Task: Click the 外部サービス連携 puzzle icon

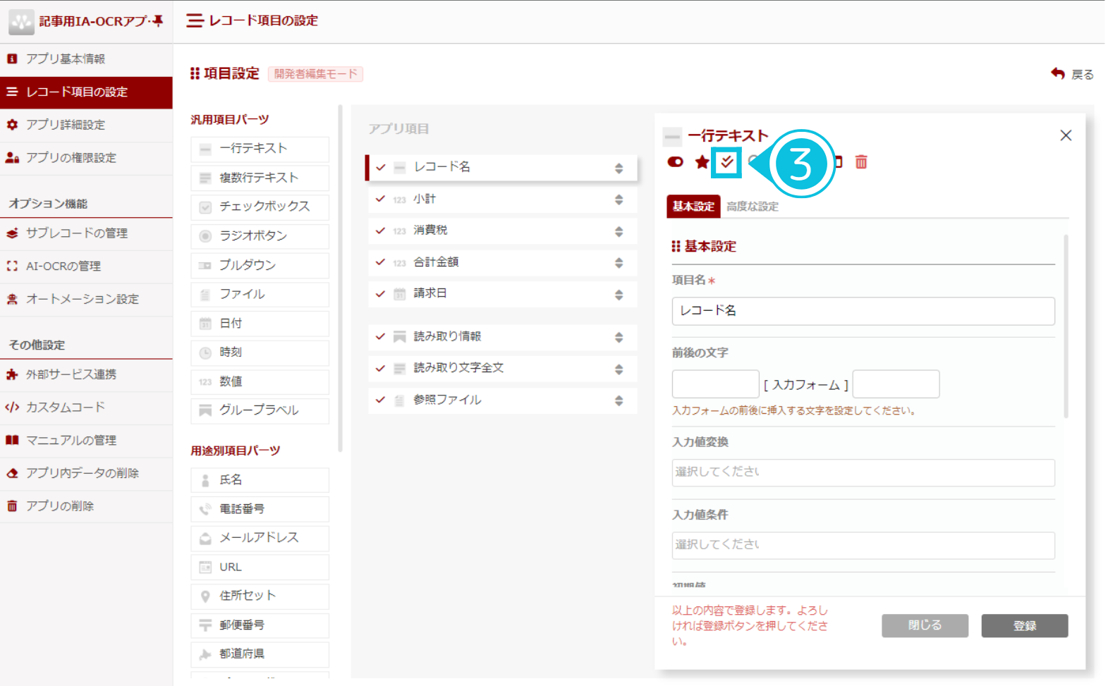Action: (x=12, y=374)
